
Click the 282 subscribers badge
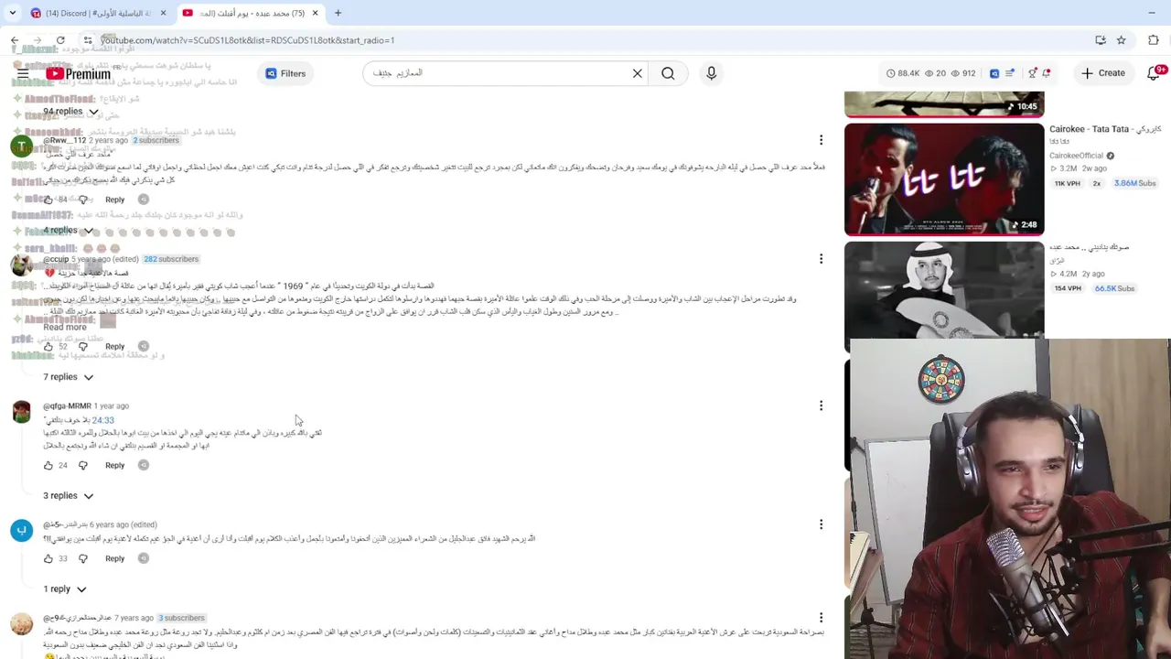coord(171,259)
